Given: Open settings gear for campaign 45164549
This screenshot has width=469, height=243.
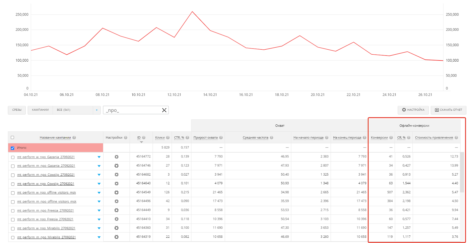Looking at the screenshot, I should [116, 192].
